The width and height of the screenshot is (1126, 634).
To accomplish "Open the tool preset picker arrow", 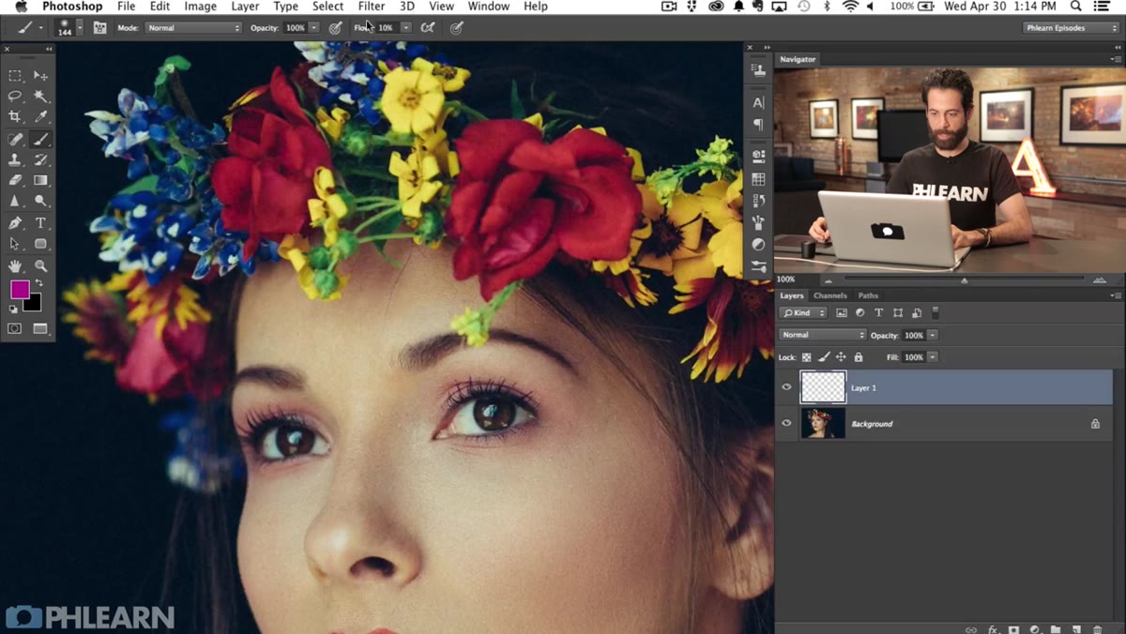I will pyautogui.click(x=41, y=28).
